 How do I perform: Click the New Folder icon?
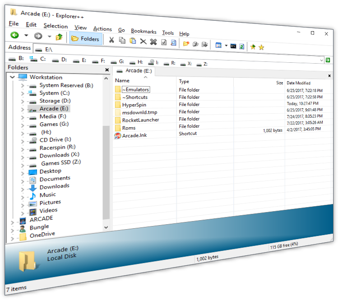coord(186,44)
